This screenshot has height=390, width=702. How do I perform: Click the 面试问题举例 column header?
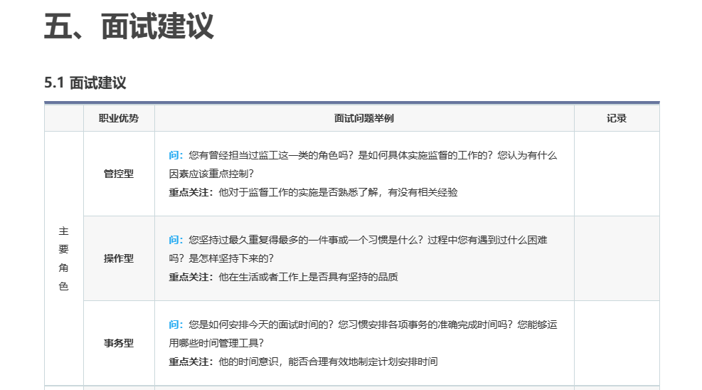pyautogui.click(x=363, y=118)
